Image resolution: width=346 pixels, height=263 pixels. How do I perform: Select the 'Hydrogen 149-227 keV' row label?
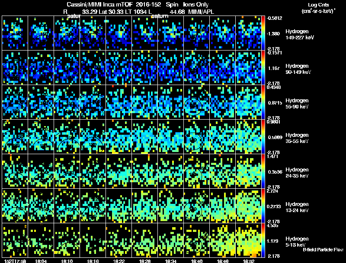(x=300, y=35)
